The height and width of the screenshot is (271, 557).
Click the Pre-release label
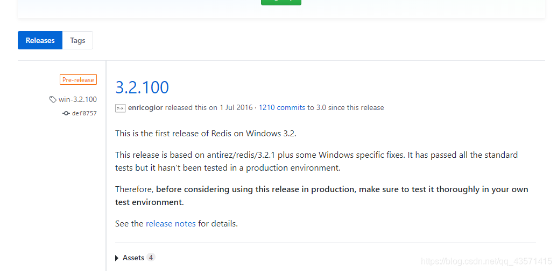[x=78, y=80]
